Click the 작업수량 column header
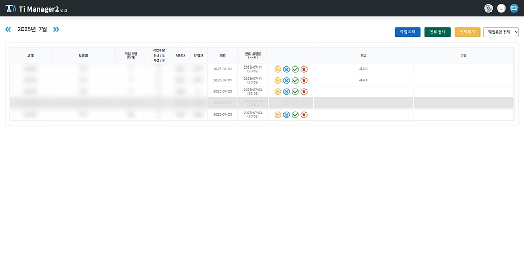This screenshot has height=274, width=524. [x=159, y=50]
